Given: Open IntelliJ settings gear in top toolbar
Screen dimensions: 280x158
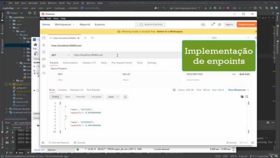Looking at the screenshot, I should tap(272, 8).
